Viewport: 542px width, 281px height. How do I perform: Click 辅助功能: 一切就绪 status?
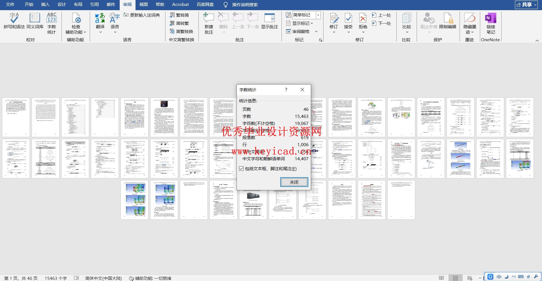click(150, 278)
